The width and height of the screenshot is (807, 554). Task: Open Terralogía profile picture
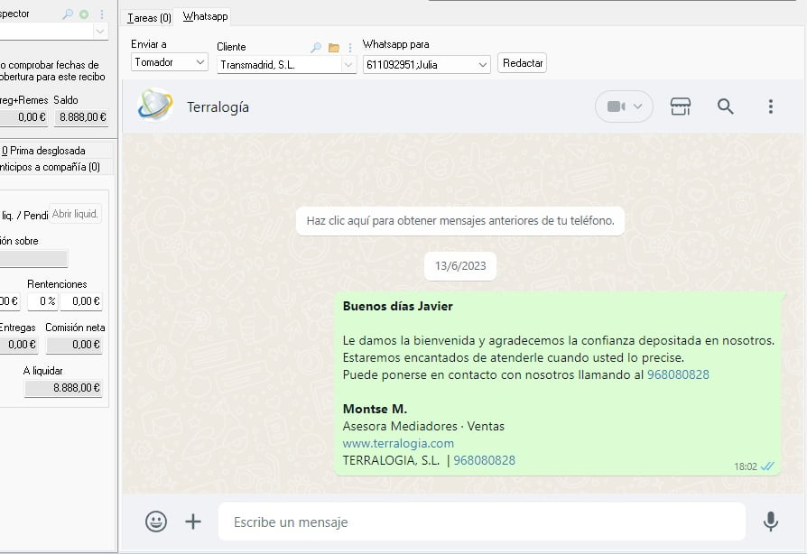pyautogui.click(x=155, y=105)
